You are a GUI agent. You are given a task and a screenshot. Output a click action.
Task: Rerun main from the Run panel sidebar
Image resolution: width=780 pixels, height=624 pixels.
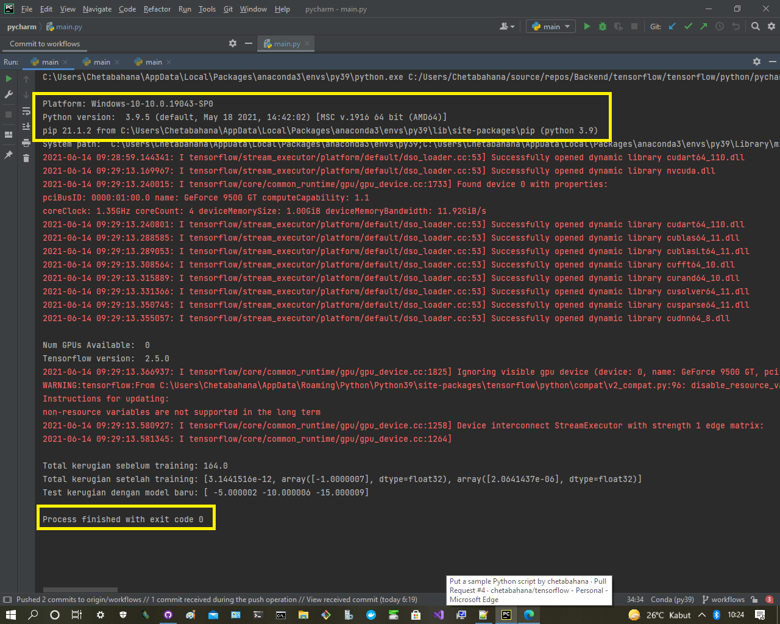(9, 79)
